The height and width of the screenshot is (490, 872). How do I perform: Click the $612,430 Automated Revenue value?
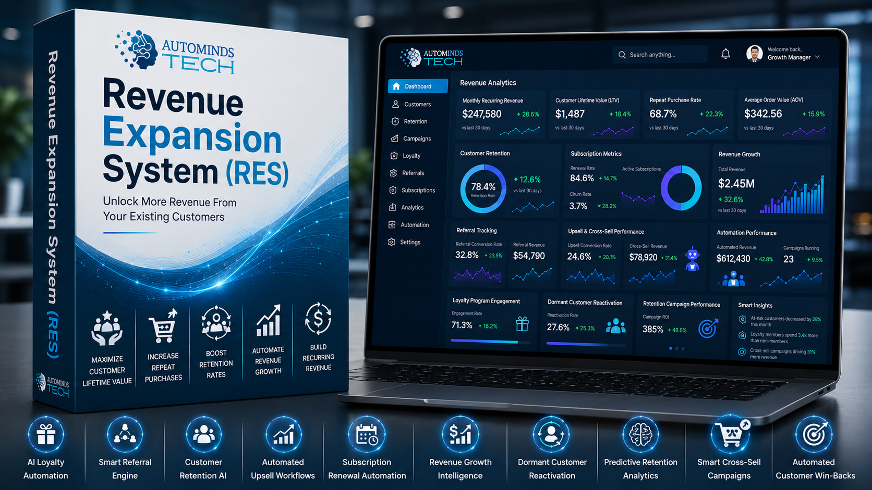[x=733, y=258]
